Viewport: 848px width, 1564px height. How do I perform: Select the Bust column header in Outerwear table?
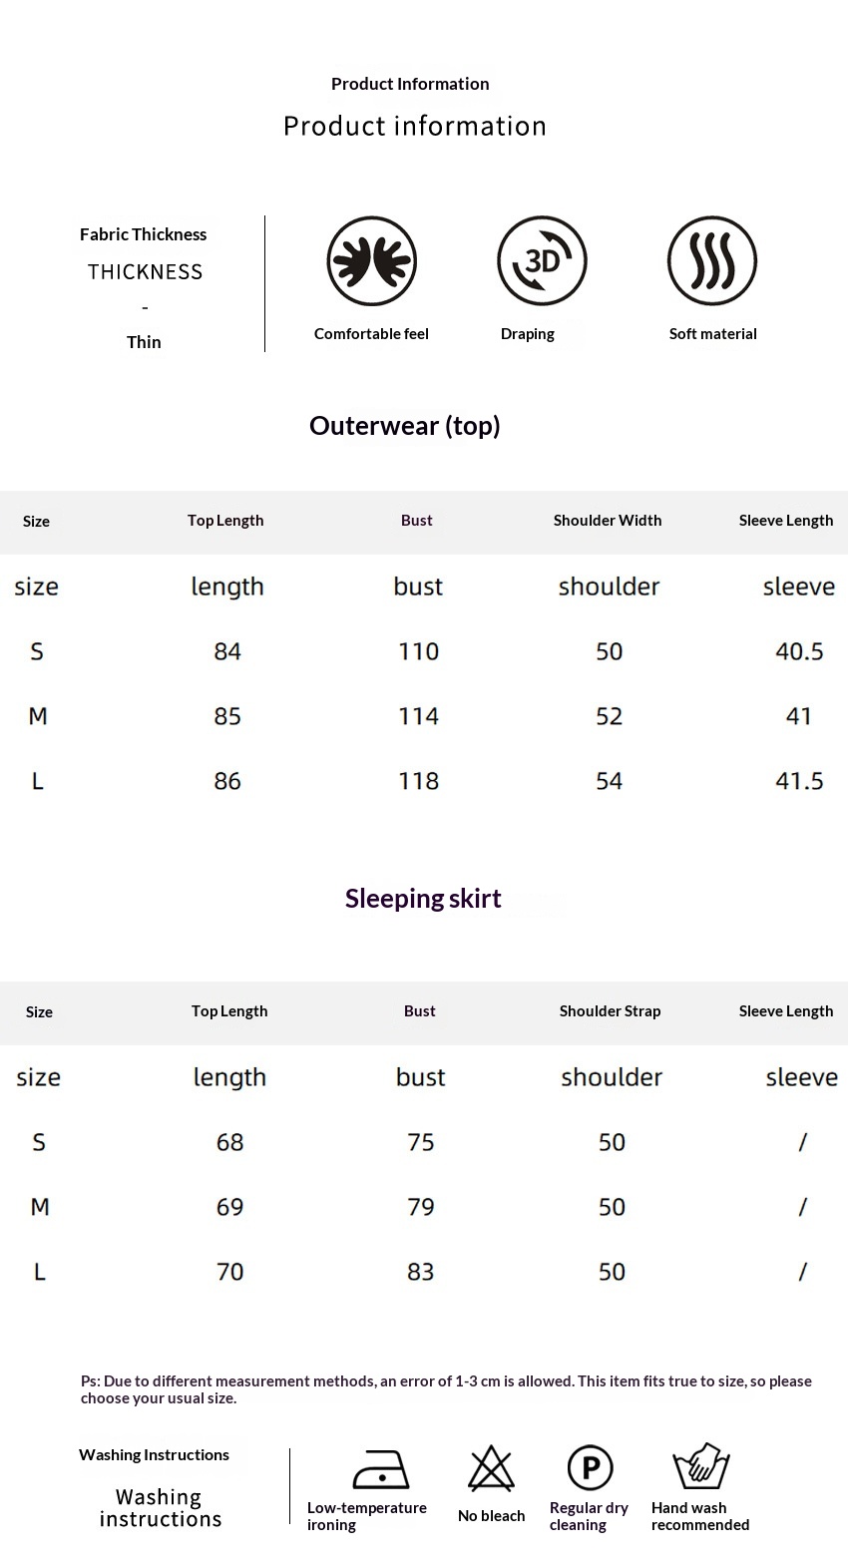[417, 521]
